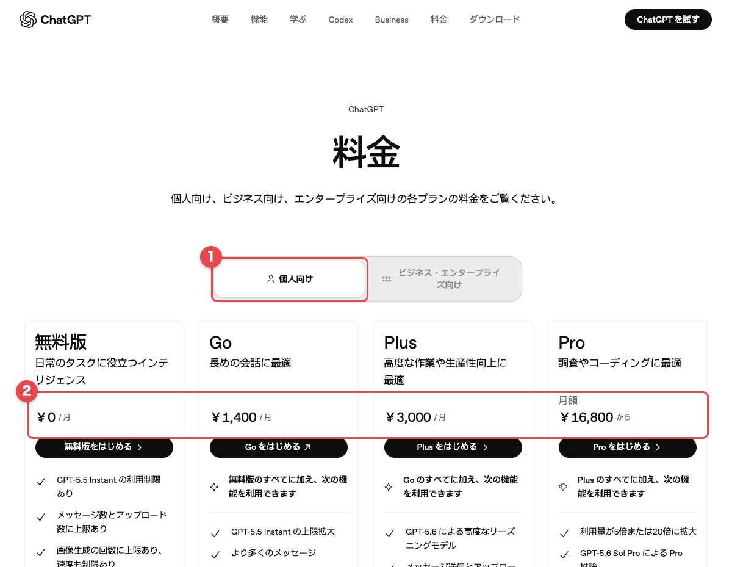
Task: Click the group icon in ビジネス tab
Action: [x=386, y=279]
